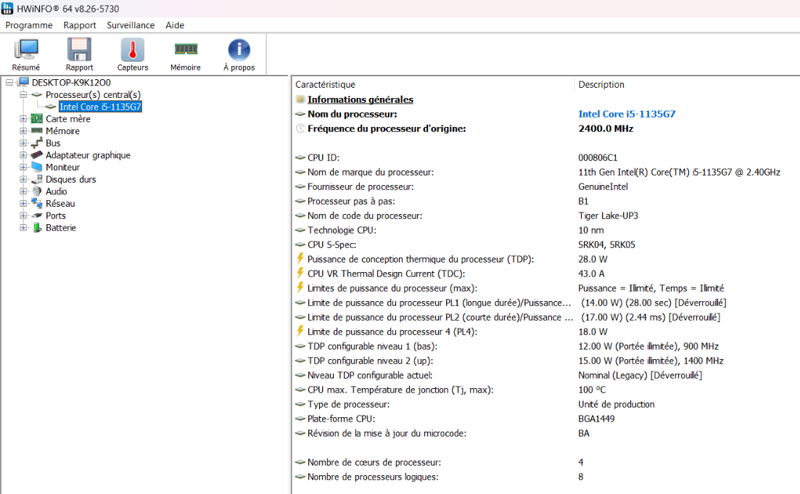800x494 pixels.
Task: Expand the Disques durs node
Action: [23, 179]
